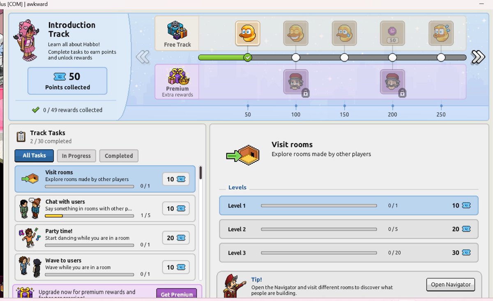Click the 250 points node on track bar
Image resolution: width=493 pixels, height=301 pixels.
441,57
